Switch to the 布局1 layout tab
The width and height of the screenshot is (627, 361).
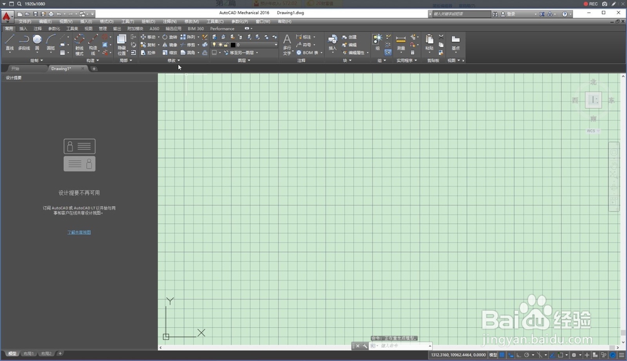point(28,353)
